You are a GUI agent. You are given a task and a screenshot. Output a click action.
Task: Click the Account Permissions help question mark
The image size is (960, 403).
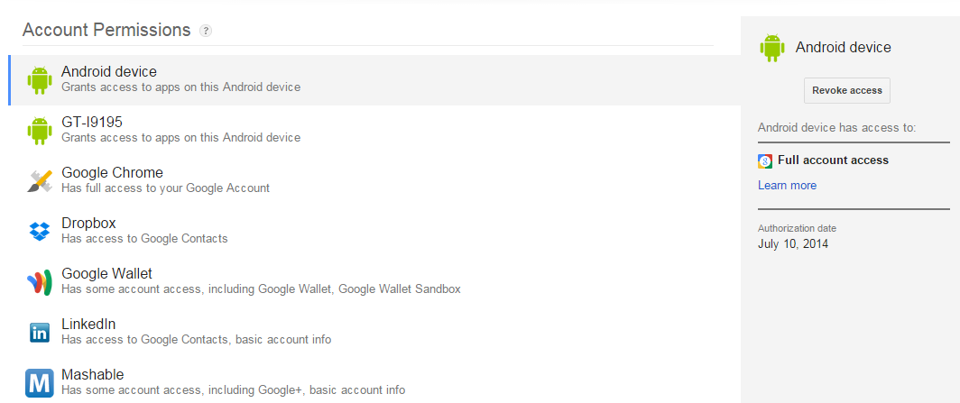click(206, 31)
